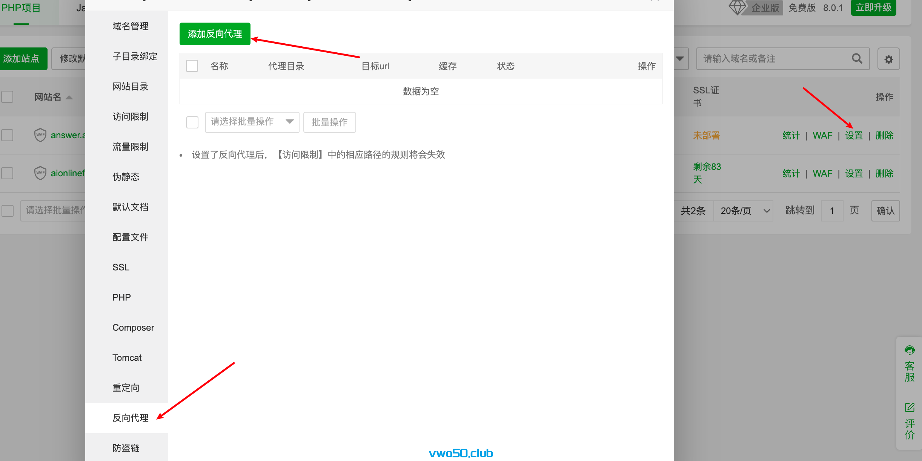Tick the checkbox for the answer site row

tap(7, 135)
